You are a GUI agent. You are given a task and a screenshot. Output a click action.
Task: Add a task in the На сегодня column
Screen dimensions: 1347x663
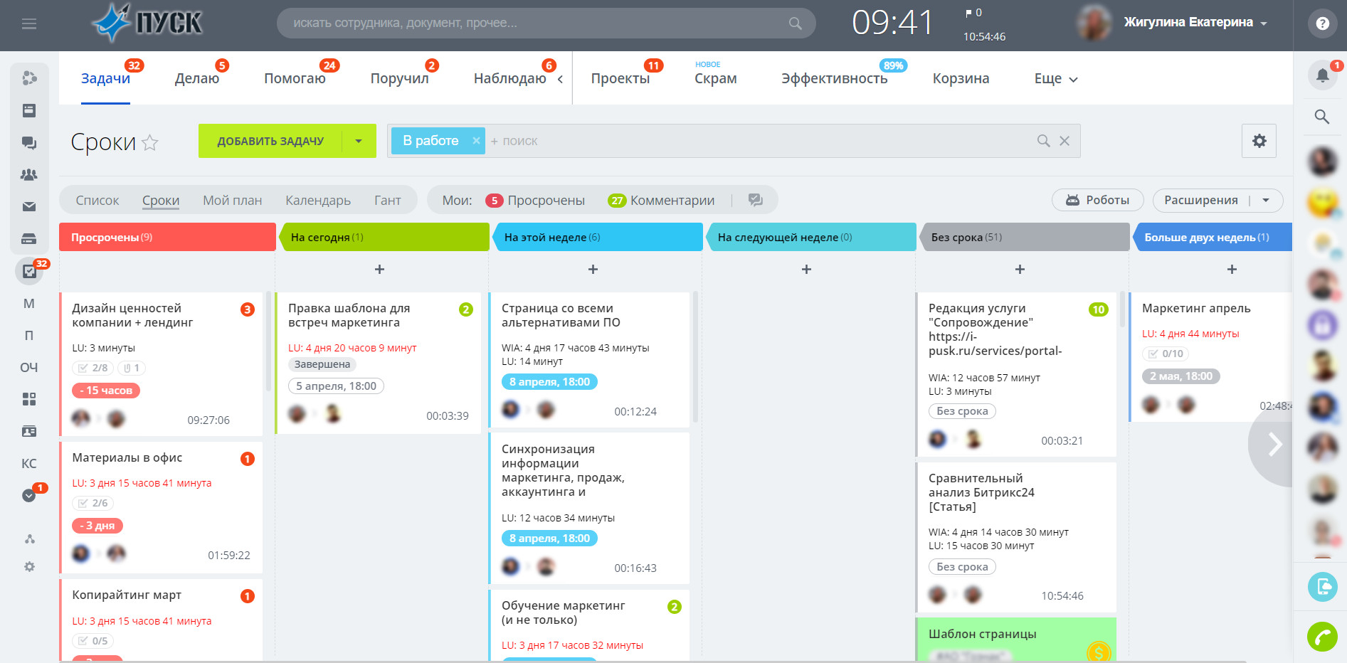[379, 270]
